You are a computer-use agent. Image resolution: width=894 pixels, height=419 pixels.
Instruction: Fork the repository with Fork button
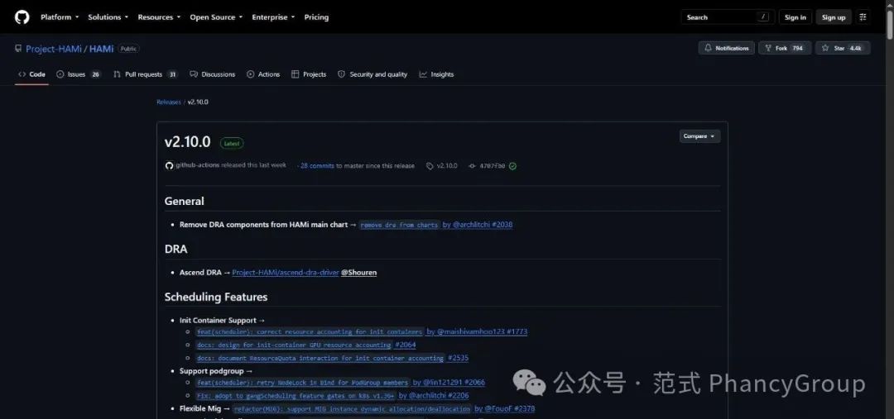(x=785, y=49)
